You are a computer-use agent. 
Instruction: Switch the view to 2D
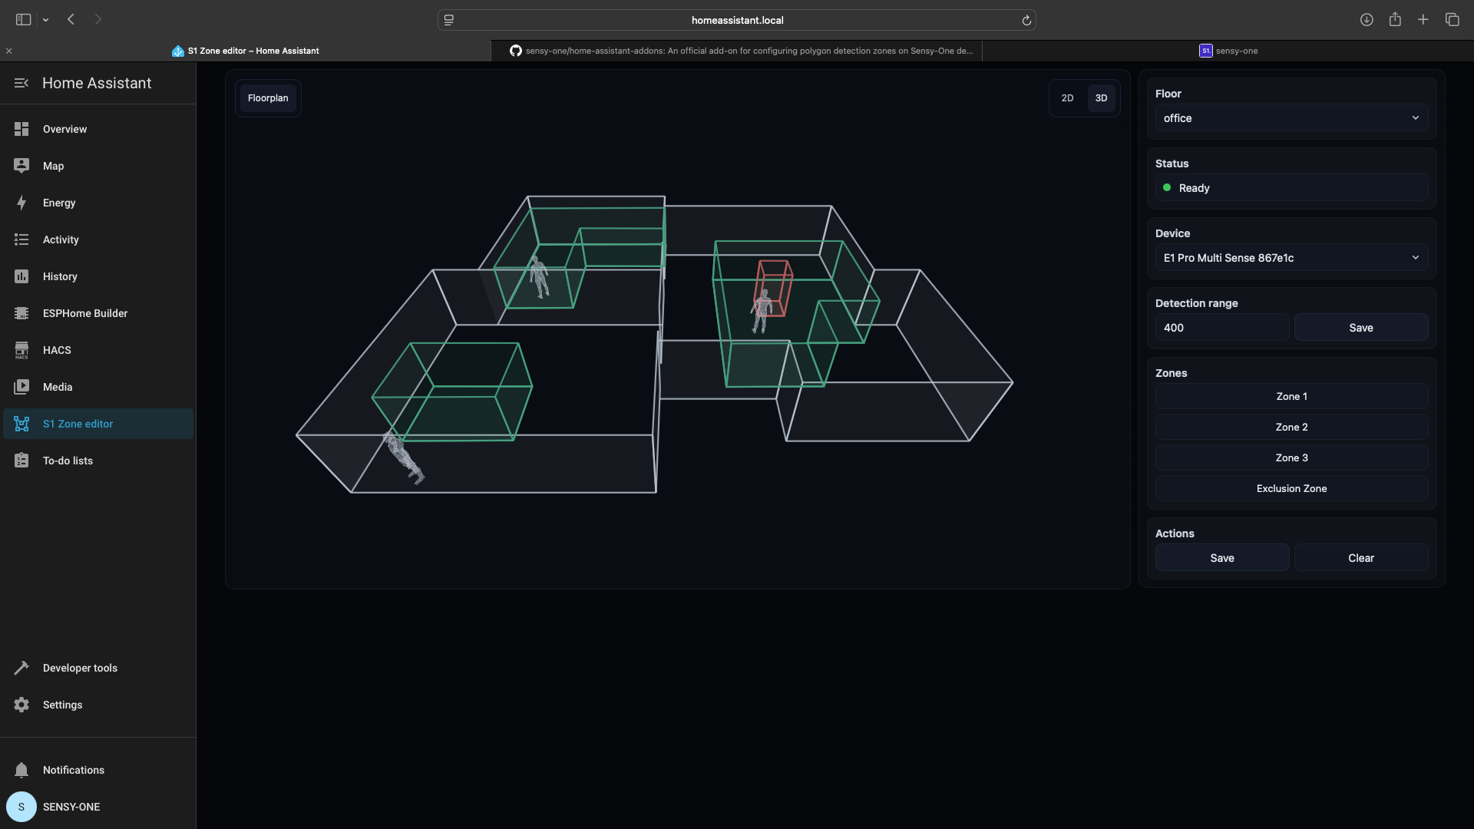pos(1067,98)
